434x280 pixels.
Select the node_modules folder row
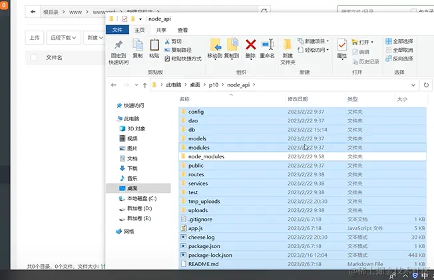pos(302,156)
